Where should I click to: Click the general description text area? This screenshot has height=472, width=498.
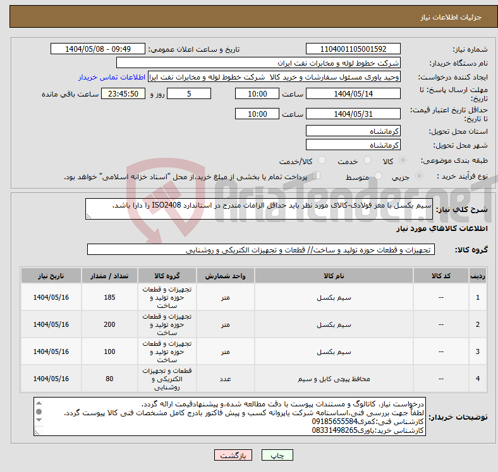coord(259,209)
